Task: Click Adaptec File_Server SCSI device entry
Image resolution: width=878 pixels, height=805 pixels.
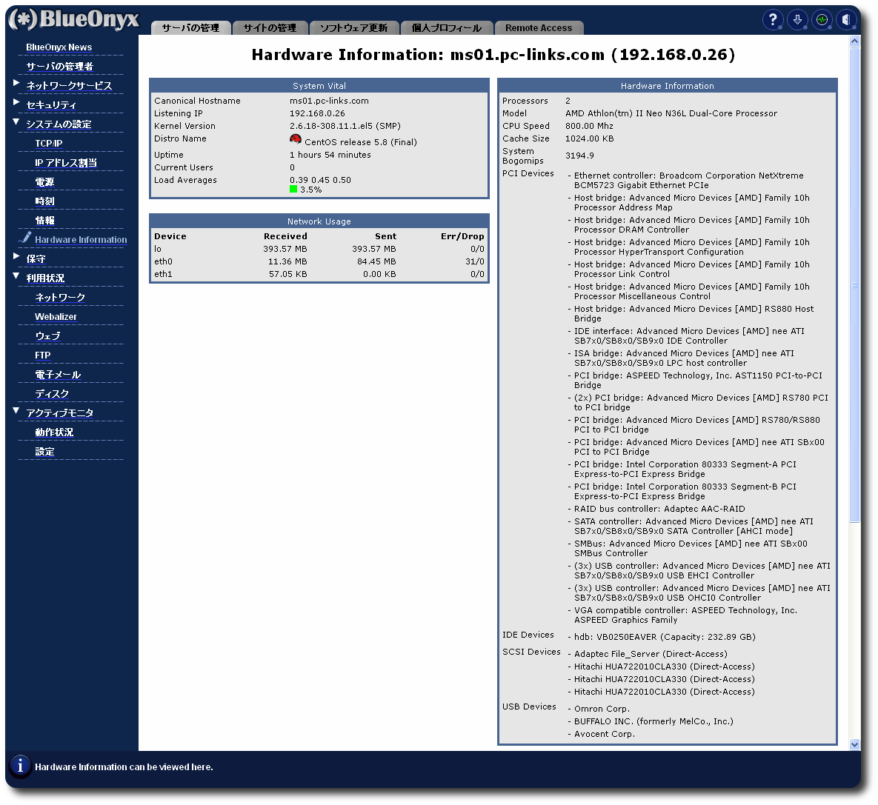Action: (x=651, y=654)
